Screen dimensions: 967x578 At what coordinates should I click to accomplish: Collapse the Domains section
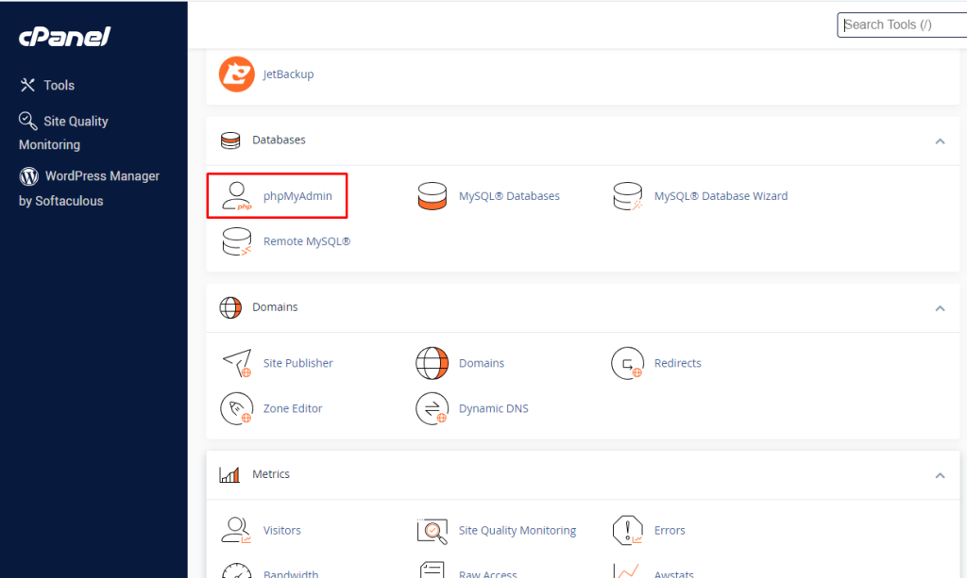pos(940,308)
